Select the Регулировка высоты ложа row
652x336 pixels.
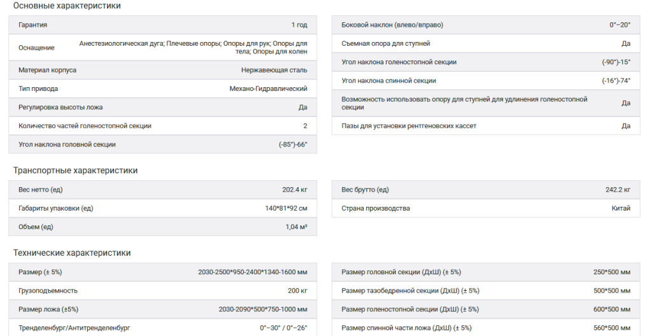(x=162, y=108)
